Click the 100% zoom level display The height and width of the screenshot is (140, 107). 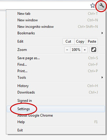tap(76, 50)
